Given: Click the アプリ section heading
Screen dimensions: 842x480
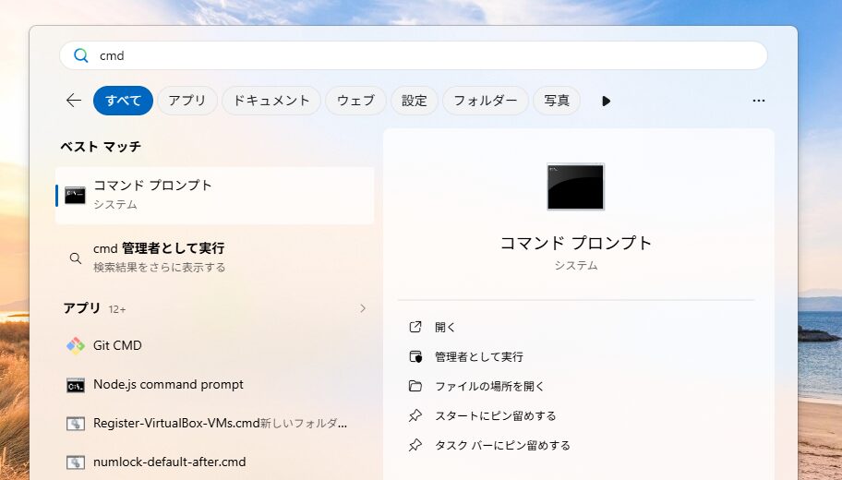Looking at the screenshot, I should click(82, 308).
